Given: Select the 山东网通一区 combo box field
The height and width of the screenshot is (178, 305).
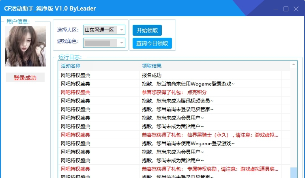Looking at the screenshot, I should pyautogui.click(x=104, y=30).
